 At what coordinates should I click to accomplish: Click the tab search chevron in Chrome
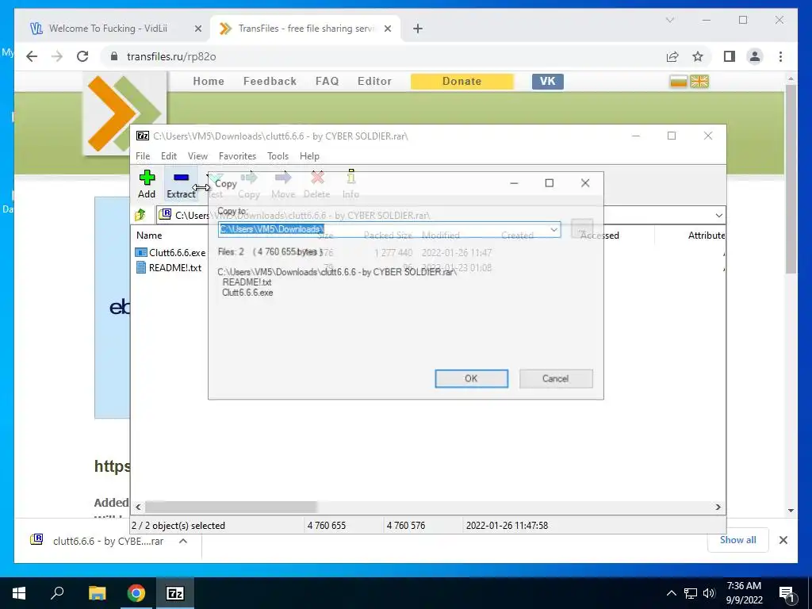pyautogui.click(x=669, y=20)
